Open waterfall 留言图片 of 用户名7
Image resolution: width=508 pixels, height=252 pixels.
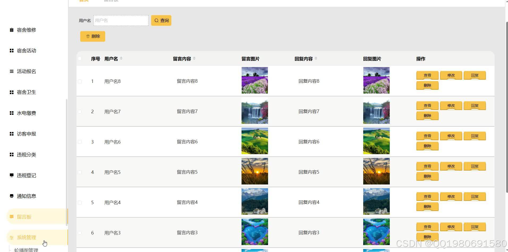click(x=255, y=111)
